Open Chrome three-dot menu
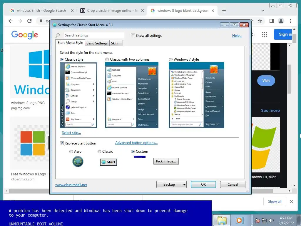The height and width of the screenshot is (226, 301). click(x=290, y=21)
